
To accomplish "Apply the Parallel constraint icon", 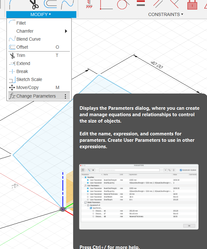I will click(158, 4).
